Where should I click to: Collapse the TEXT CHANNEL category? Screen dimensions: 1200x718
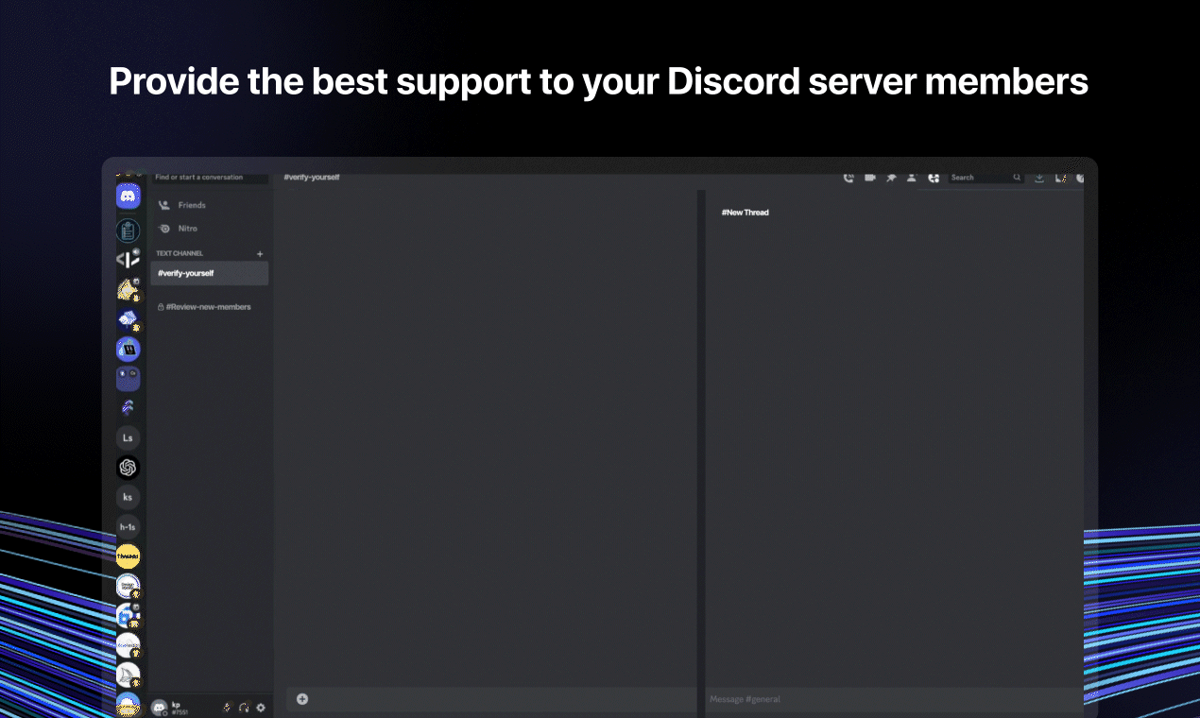(x=180, y=253)
